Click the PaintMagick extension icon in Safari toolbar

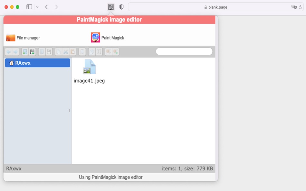click(111, 7)
